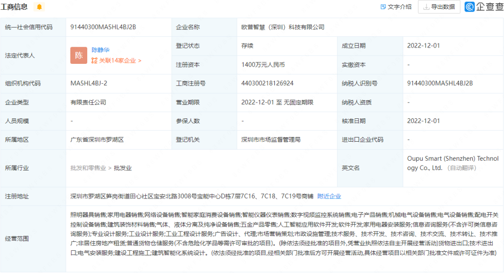The image size is (504, 274).
Task: Click the 经营范围 business scope paragraph
Action: 285,234
